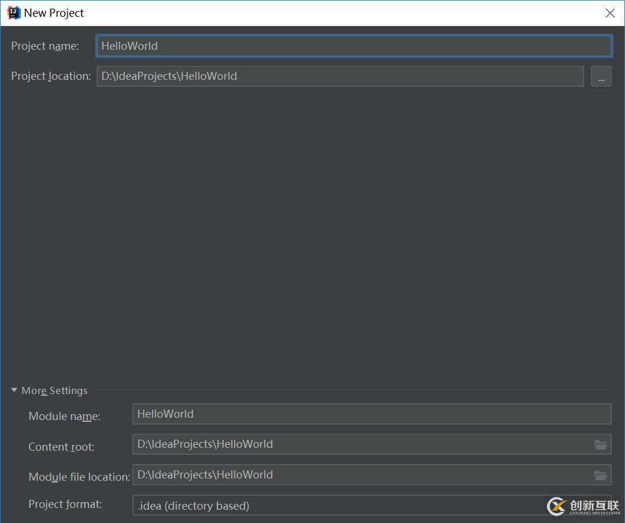The height and width of the screenshot is (523, 625).
Task: Close the New Project dialog
Action: [610, 13]
